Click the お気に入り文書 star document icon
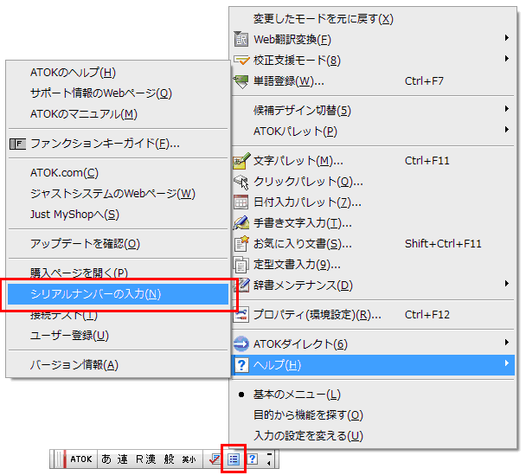The height and width of the screenshot is (475, 526). [241, 243]
